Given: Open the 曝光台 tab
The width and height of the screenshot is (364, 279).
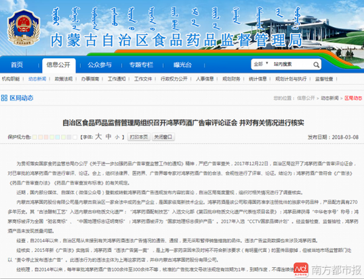Looking at the screenshot, I should pyautogui.click(x=183, y=65).
